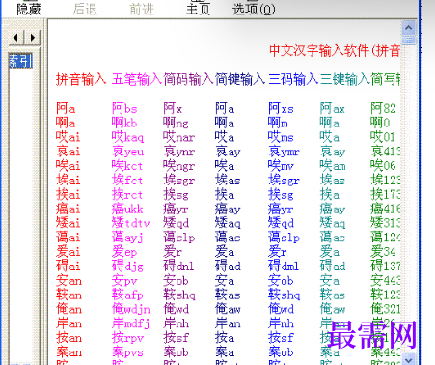The width and height of the screenshot is (435, 365).
Task: Click the entry 阿ax
Action: tap(333, 108)
